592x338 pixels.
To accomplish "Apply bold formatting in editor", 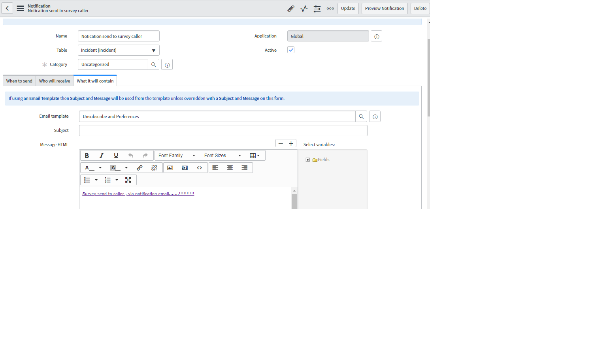I will point(87,156).
